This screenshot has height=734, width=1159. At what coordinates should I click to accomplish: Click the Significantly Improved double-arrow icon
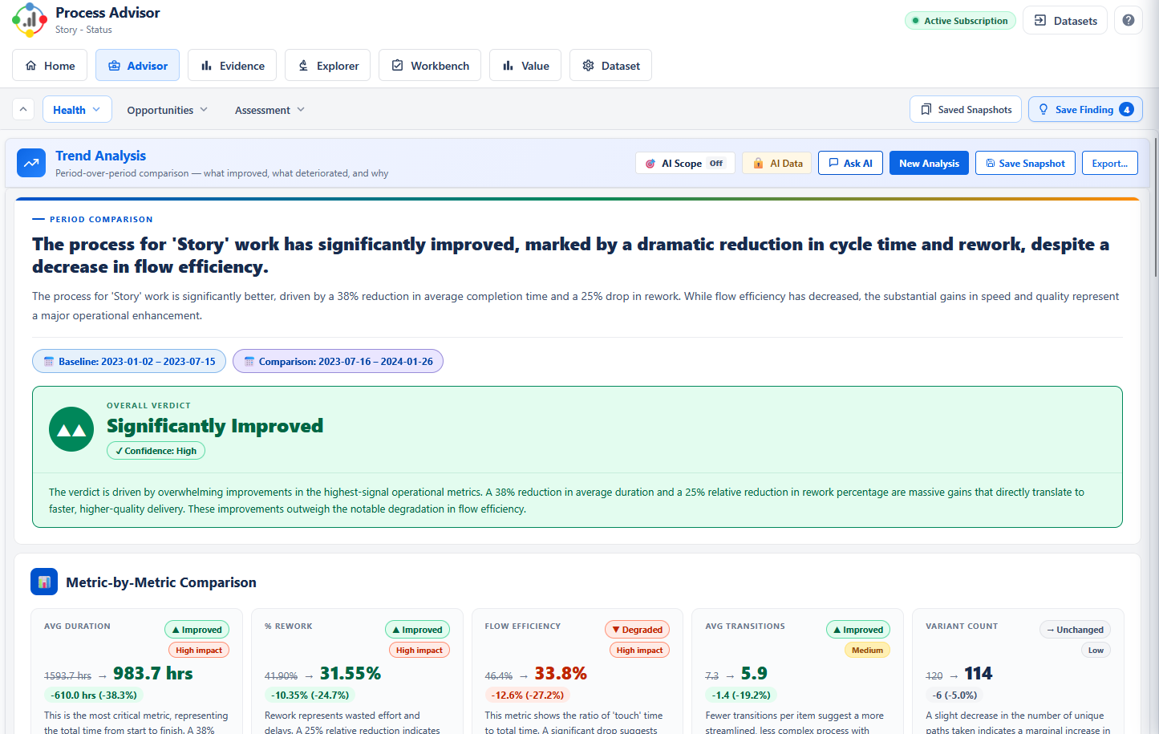point(71,429)
